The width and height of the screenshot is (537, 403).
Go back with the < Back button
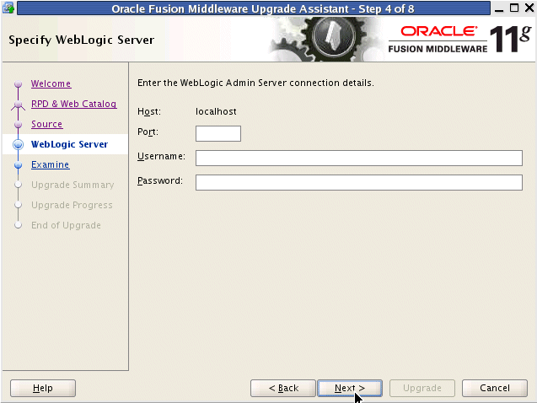(283, 388)
